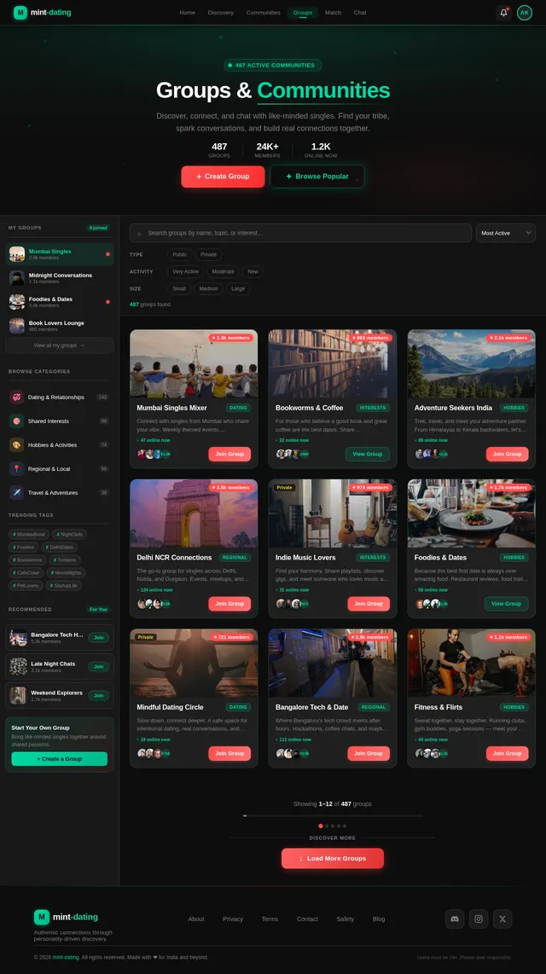Viewport: 546px width, 974px height.
Task: Click the Weekend Explorers avatar
Action: pyautogui.click(x=18, y=695)
